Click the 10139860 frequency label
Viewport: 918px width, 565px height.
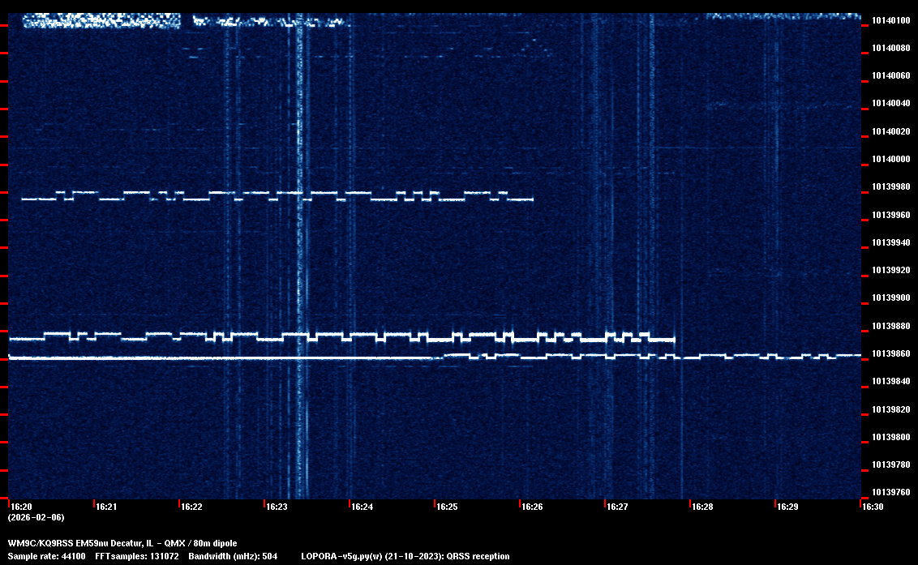[x=890, y=354]
